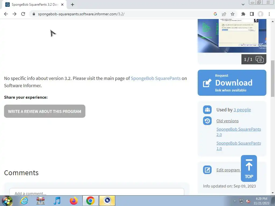
Task: Bookmark this page with star icon
Action: pyautogui.click(x=233, y=14)
